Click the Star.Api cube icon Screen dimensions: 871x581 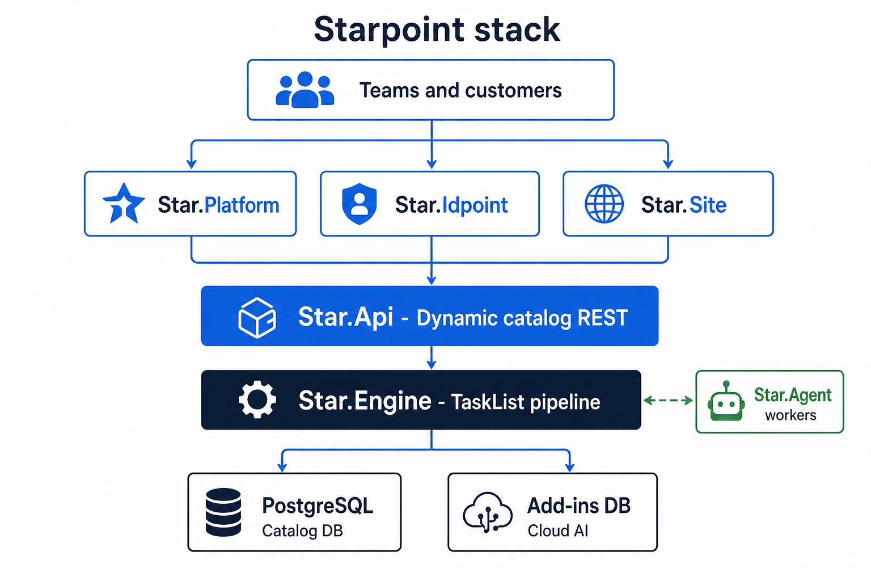click(x=257, y=318)
